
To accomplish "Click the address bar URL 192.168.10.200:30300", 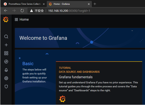I will (x=69, y=11).
